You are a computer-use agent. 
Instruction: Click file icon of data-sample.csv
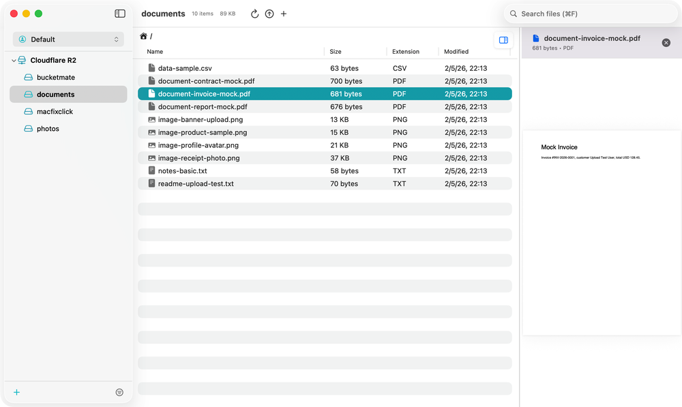pos(151,68)
